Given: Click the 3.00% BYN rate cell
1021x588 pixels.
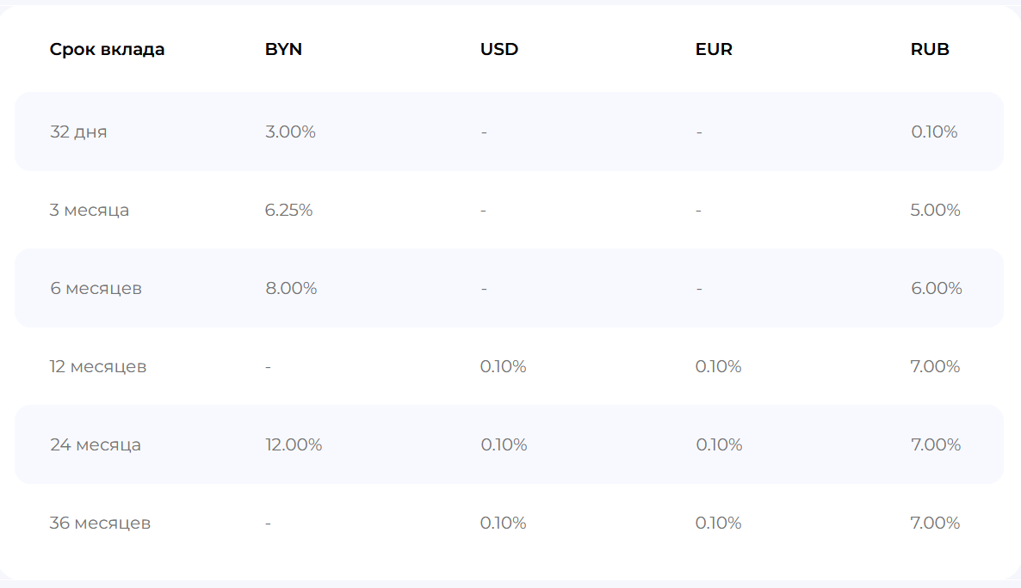Looking at the screenshot, I should coord(290,132).
